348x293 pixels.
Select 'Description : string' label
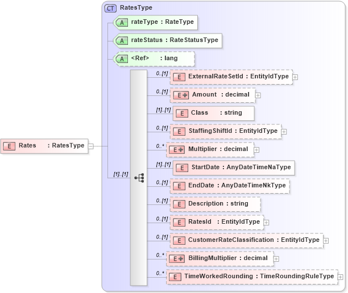click(218, 203)
